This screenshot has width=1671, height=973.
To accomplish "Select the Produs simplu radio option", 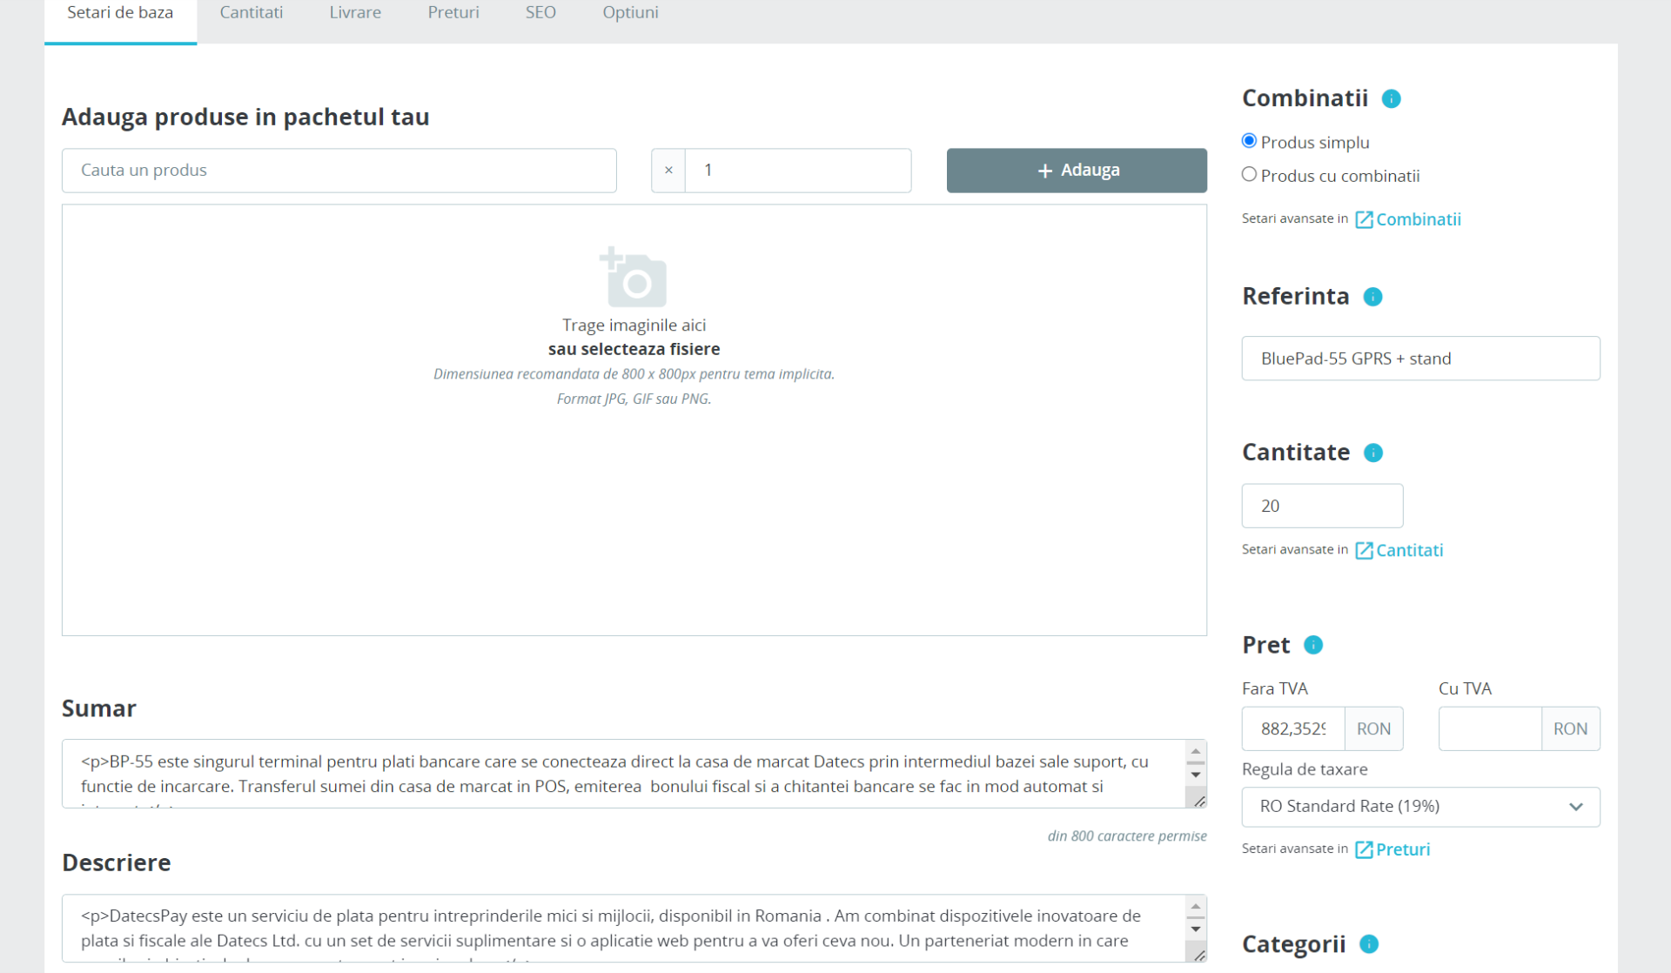I will [x=1249, y=141].
